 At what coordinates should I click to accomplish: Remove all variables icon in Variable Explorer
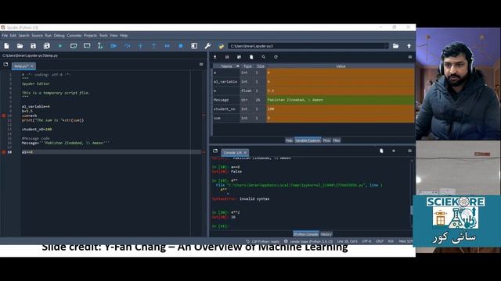point(251,57)
